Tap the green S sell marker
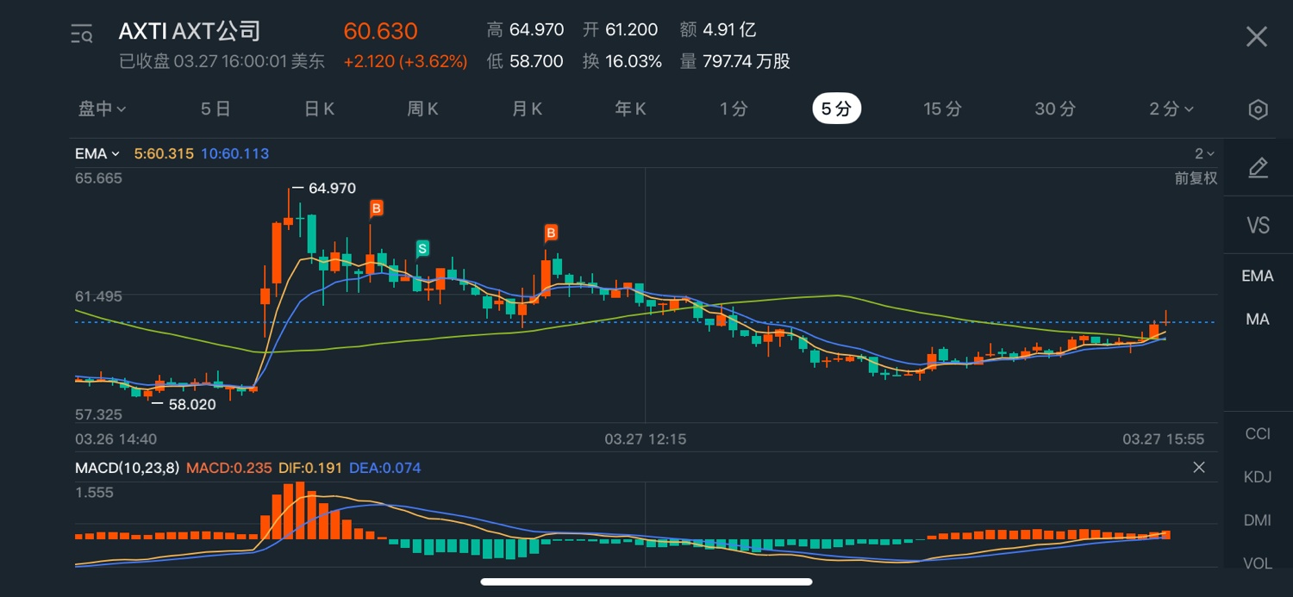 pyautogui.click(x=422, y=249)
